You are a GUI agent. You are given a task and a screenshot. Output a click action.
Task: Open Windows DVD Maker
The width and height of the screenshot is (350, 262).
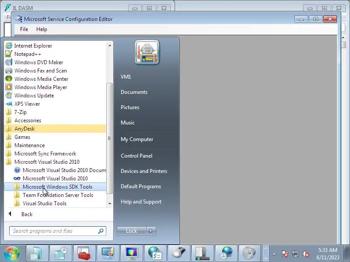(55, 62)
